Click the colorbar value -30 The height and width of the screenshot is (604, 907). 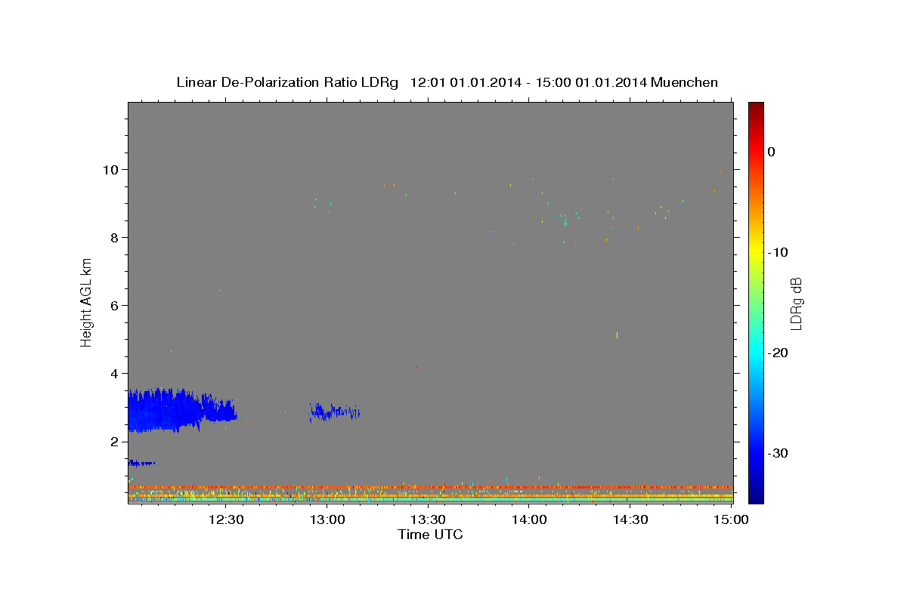pos(778,453)
